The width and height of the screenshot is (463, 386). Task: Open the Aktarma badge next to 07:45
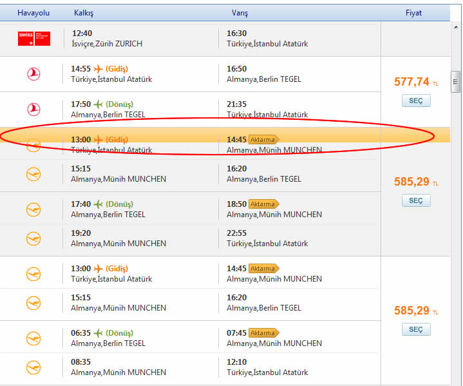[x=263, y=333]
